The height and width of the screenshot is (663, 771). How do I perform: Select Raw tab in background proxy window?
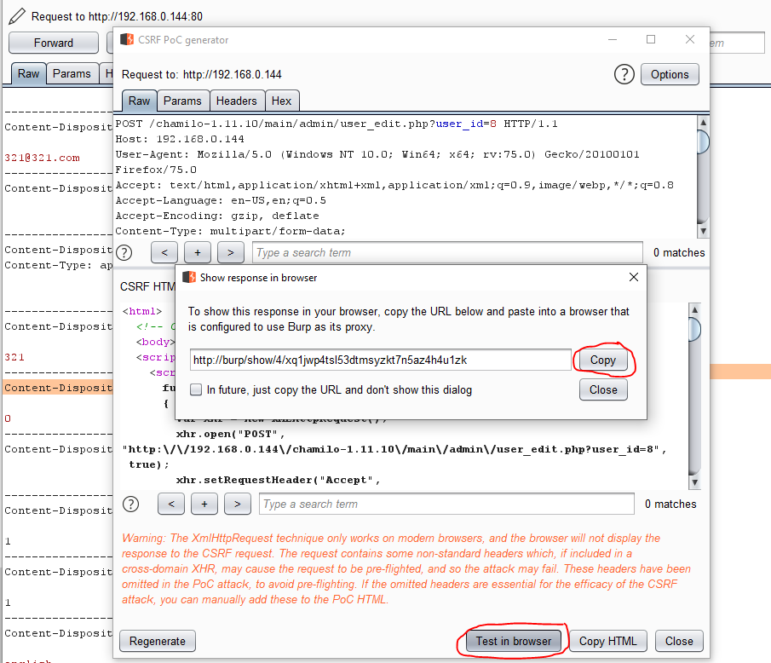pyautogui.click(x=28, y=74)
